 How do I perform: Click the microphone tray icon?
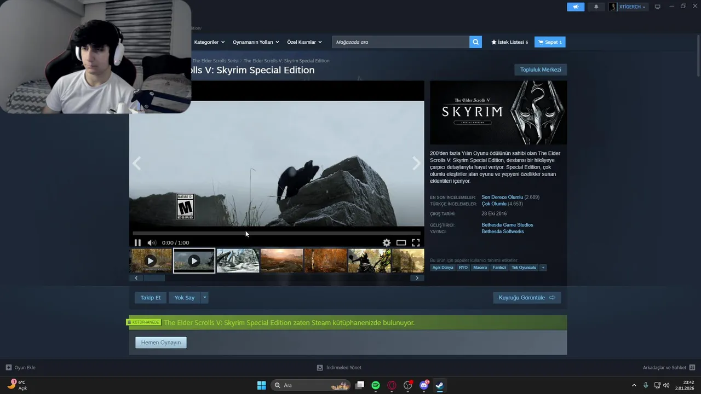tap(646, 385)
